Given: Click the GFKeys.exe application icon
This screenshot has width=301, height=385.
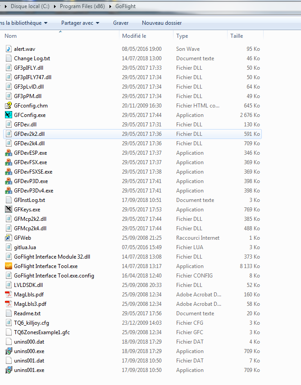Looking at the screenshot, I should click(9, 210).
